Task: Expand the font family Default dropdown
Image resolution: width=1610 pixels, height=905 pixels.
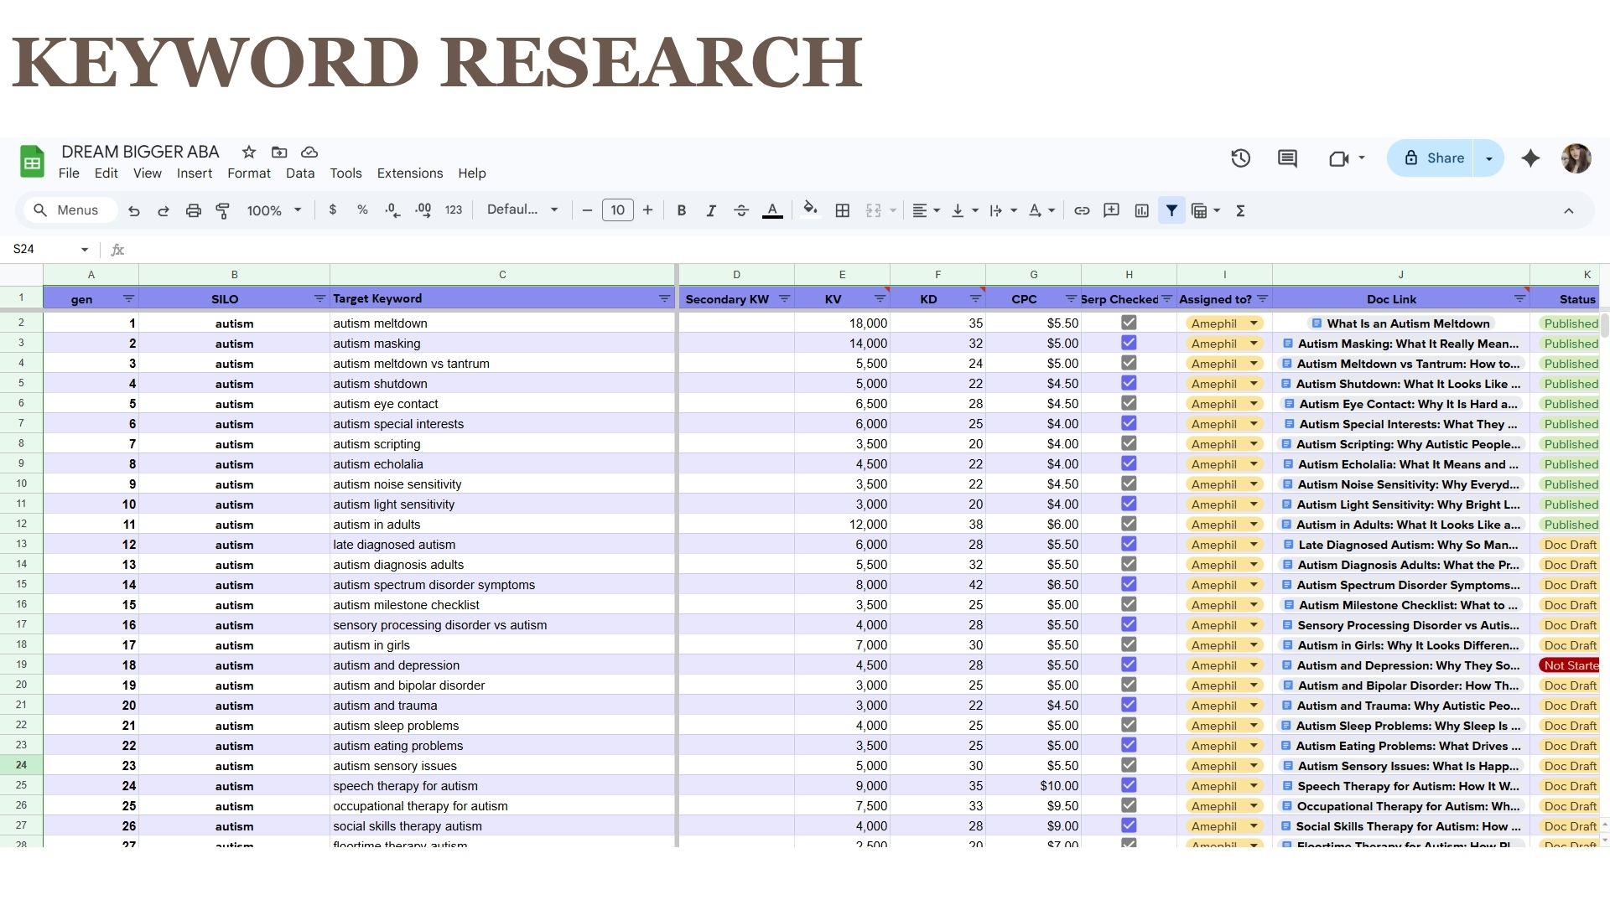Action: [522, 209]
